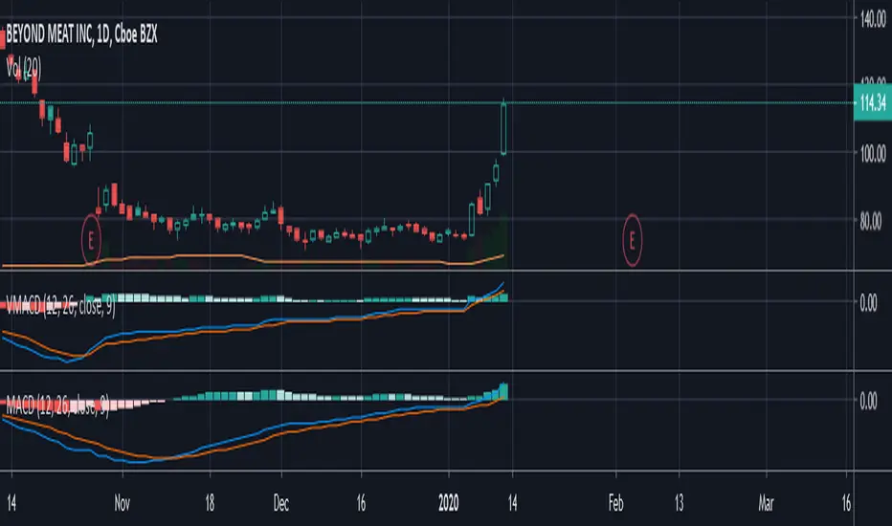The height and width of the screenshot is (526, 892).
Task: Click the 18 date label on time axis
Action: [210, 503]
